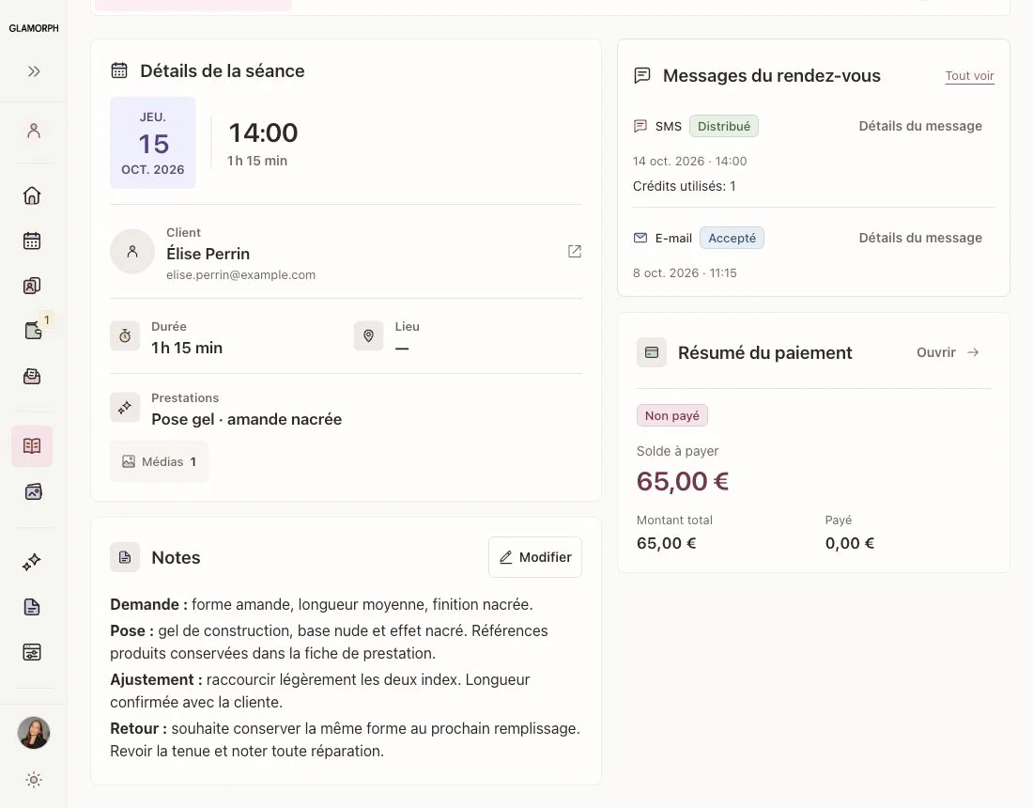The image size is (1033, 808).
Task: Click the Accepté status badge
Action: 732,238
